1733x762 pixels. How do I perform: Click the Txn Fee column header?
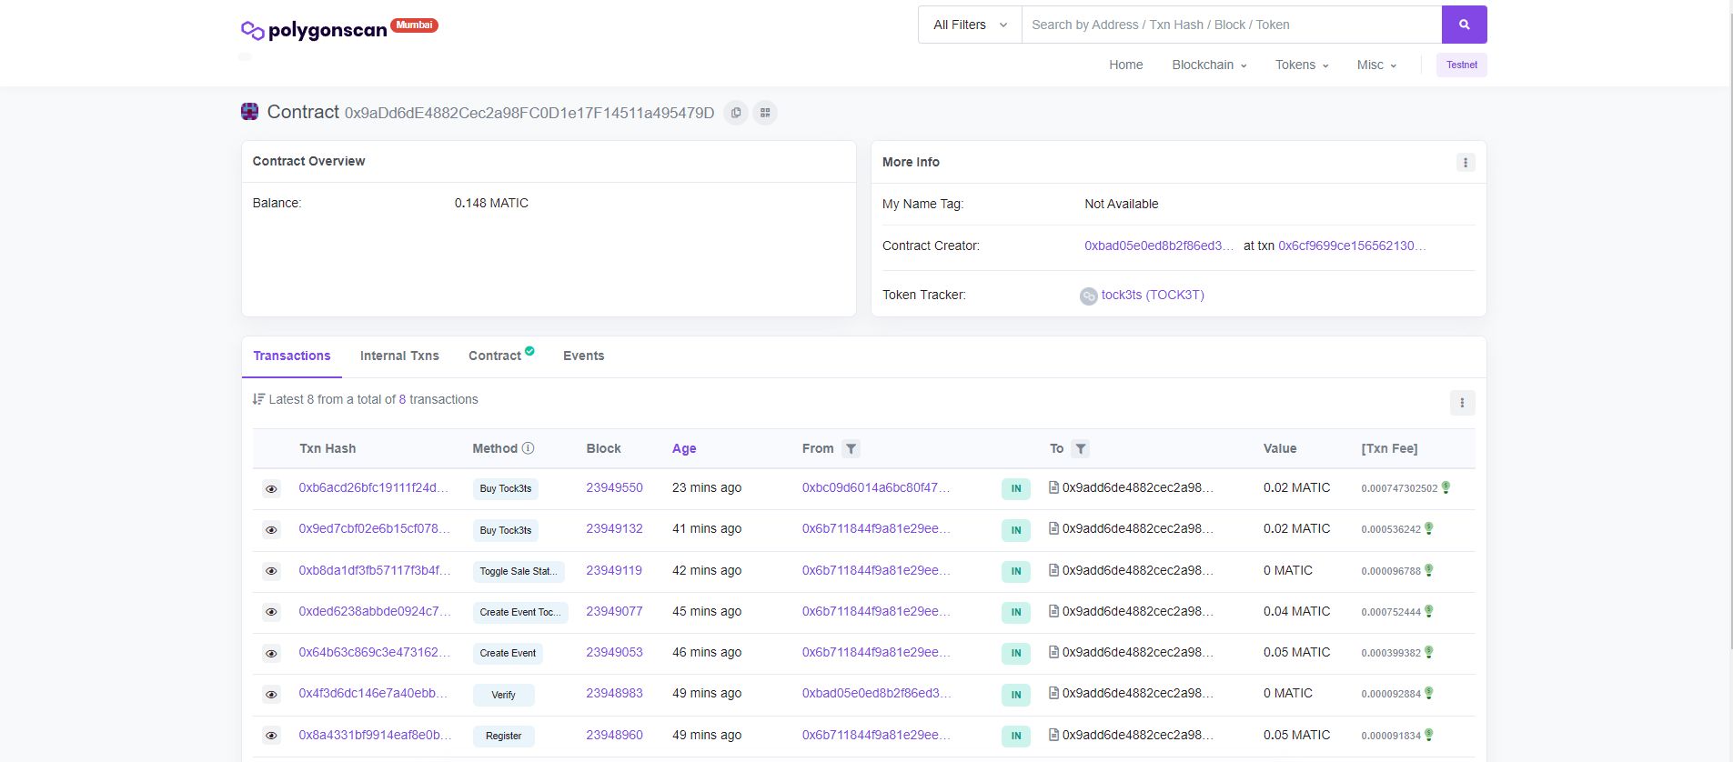pyautogui.click(x=1389, y=448)
